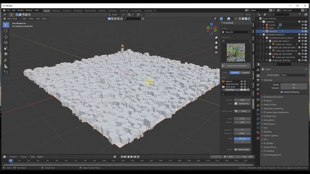The width and height of the screenshot is (310, 174).
Task: Switch to the Shading workspace tab
Action: click(102, 11)
